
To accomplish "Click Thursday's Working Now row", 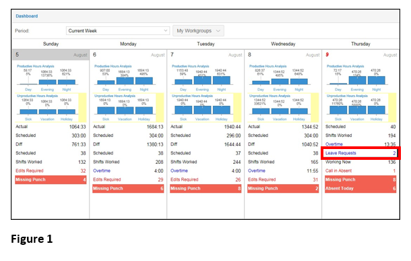I will tap(360, 162).
